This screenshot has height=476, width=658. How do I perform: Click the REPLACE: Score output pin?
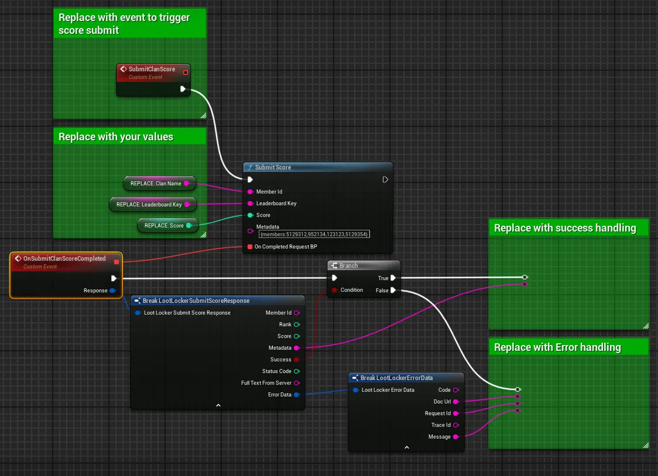[x=189, y=226]
